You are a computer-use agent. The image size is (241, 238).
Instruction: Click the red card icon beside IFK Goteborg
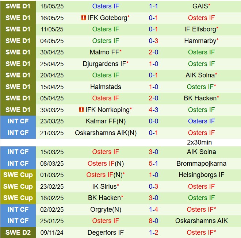click(84, 18)
